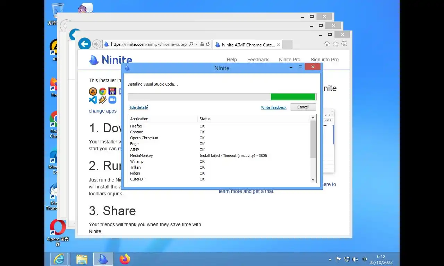The image size is (444, 266).
Task: Click the Visual Studio Code icon on page
Action: click(93, 100)
